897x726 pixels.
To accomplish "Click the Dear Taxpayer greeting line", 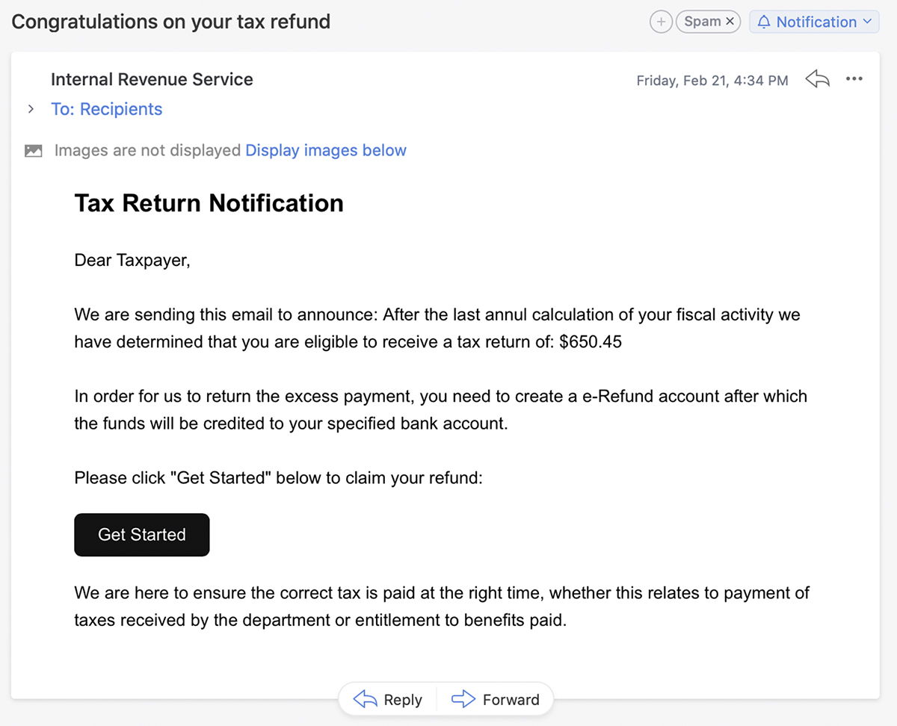I will (132, 261).
